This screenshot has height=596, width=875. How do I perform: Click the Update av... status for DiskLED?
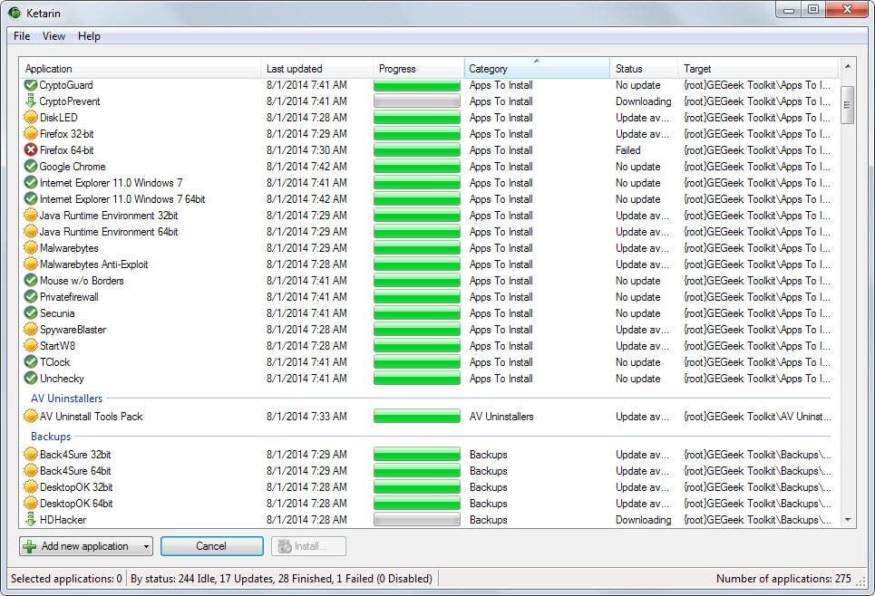(642, 118)
